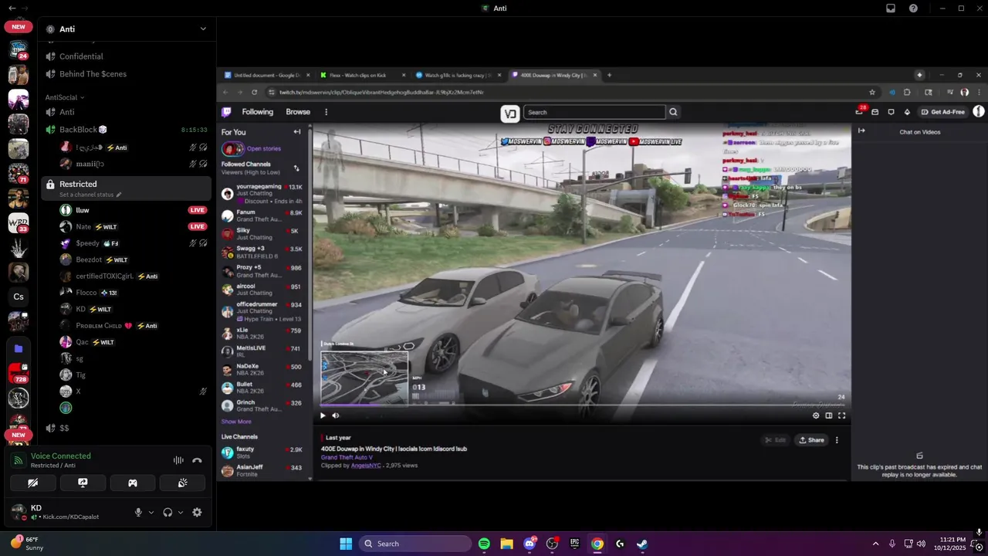The height and width of the screenshot is (556, 988).
Task: Open Grand Theft Auto V category link
Action: click(x=347, y=457)
